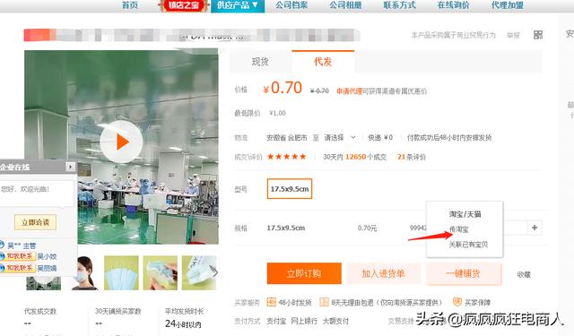Click the 支付宝 payment method text
Viewport: 574px width, 336px height.
coord(276,321)
